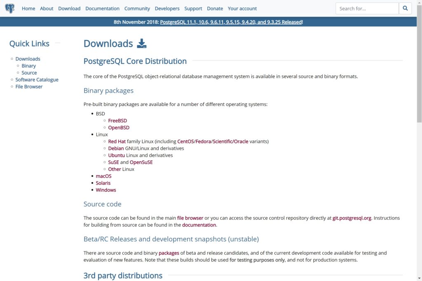Screen dimensions: 422x281
Task: Select the Binary link under Downloads
Action: (28, 65)
